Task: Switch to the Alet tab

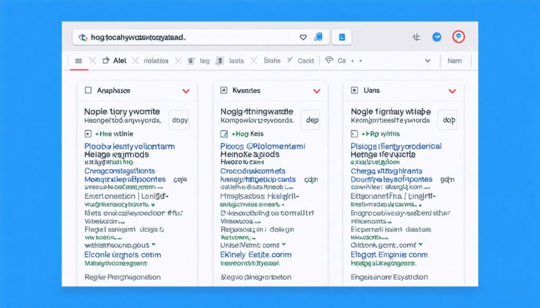Action: [120, 61]
